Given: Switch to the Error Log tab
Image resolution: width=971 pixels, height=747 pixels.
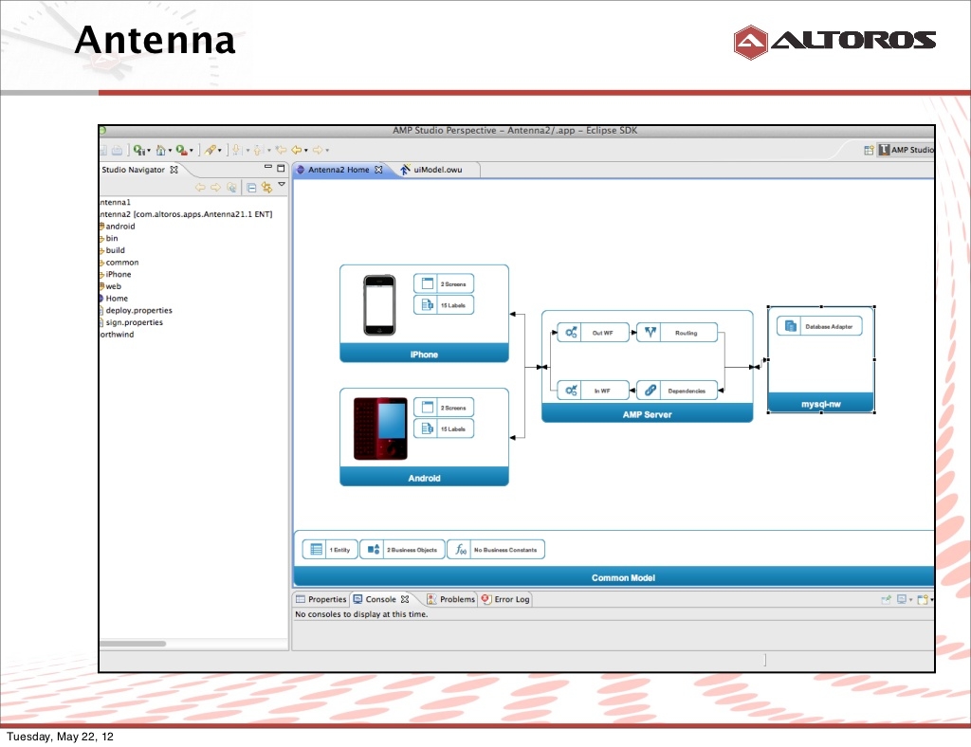Looking at the screenshot, I should pyautogui.click(x=505, y=599).
